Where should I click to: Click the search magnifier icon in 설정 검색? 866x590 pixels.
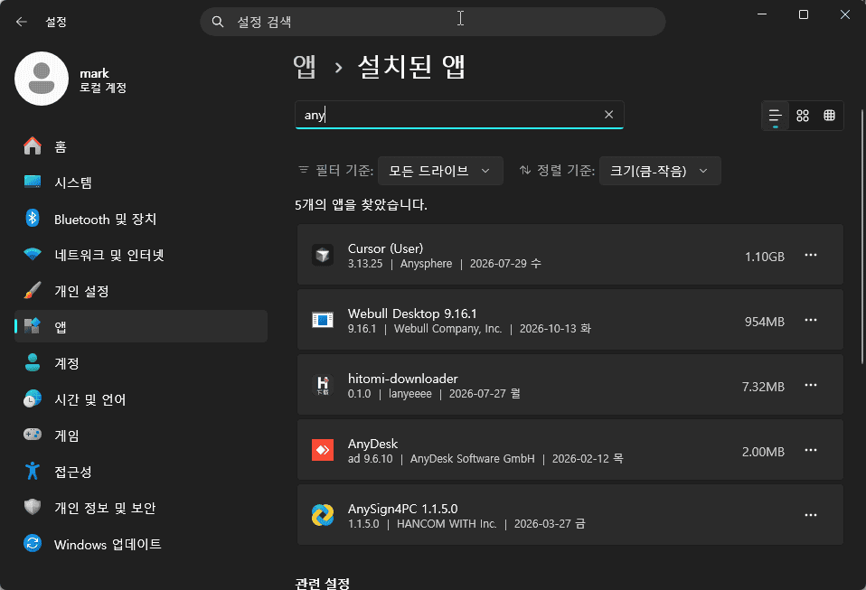218,22
